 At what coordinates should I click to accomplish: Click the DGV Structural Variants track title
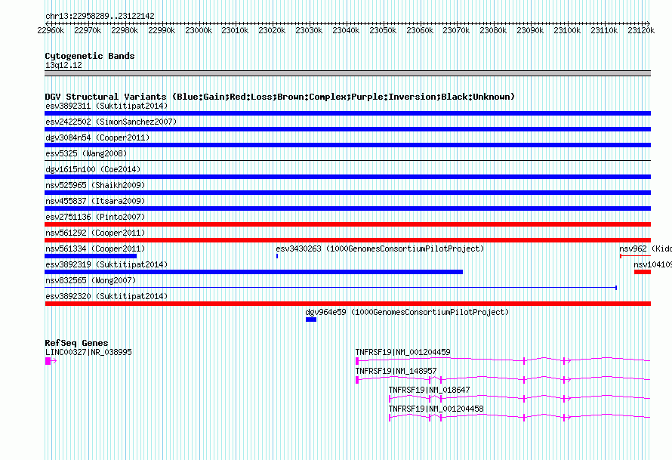(x=279, y=97)
